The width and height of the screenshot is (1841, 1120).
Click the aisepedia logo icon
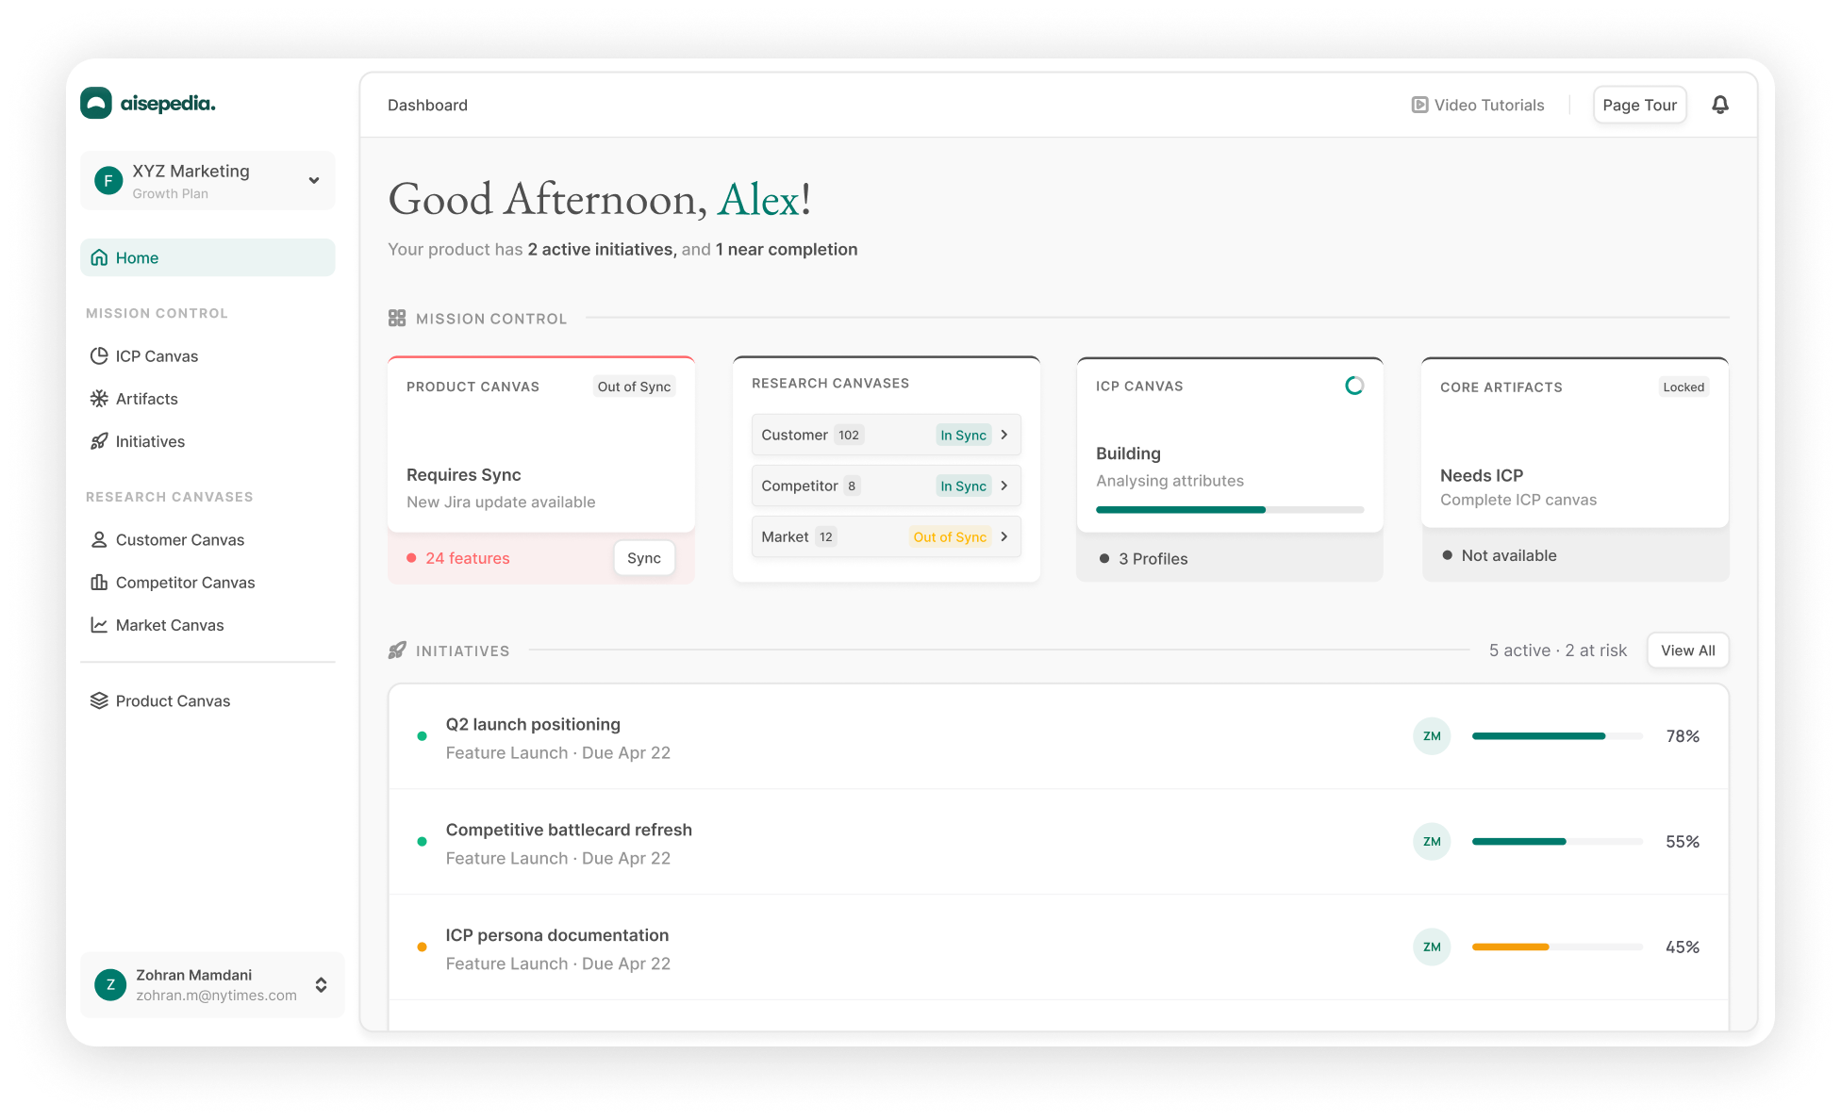tap(96, 103)
